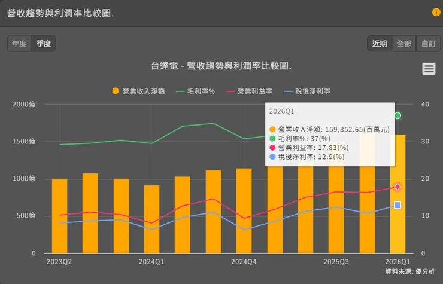Click the blue square 稅後淨利率 marker
Image resolution: width=443 pixels, height=284 pixels.
(x=398, y=205)
